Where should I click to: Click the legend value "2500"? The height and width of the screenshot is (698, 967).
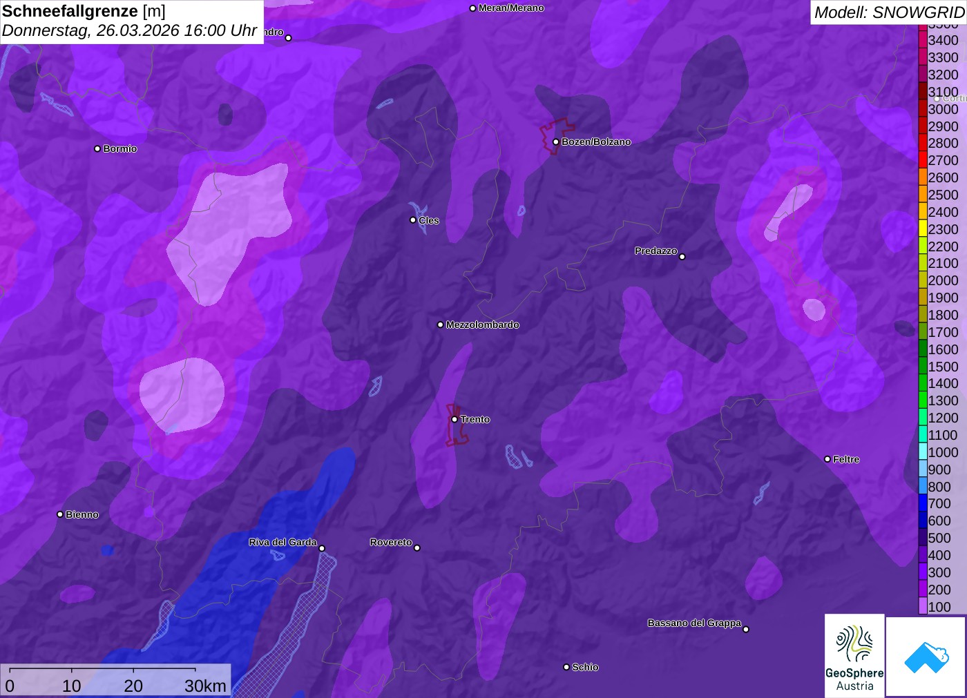click(x=943, y=195)
